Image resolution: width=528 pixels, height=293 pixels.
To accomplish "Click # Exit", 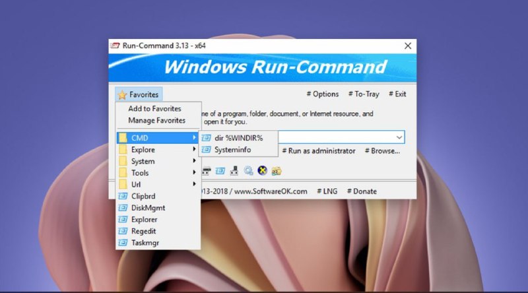I will click(x=397, y=94).
